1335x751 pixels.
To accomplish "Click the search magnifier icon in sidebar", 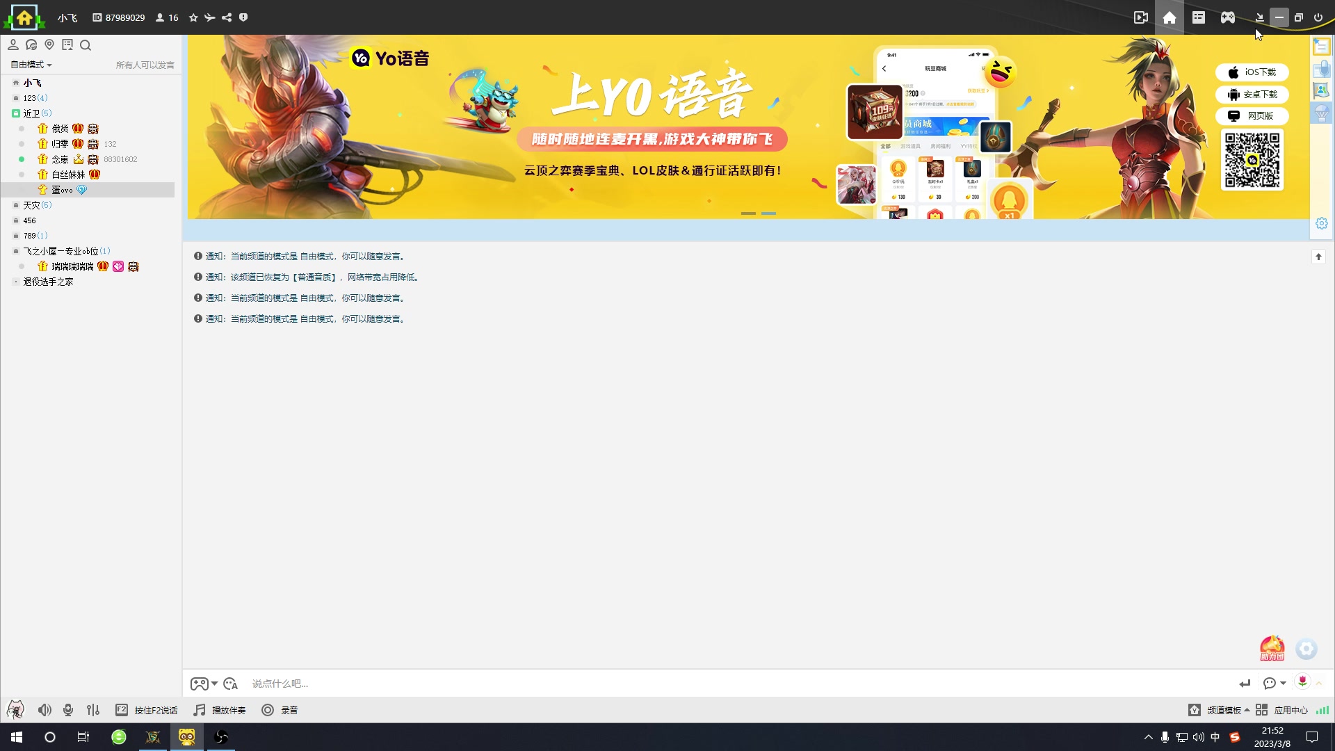I will click(x=86, y=45).
